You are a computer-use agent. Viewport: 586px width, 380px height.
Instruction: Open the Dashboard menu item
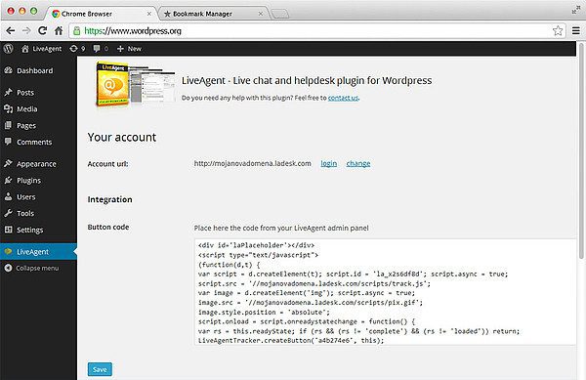tap(38, 70)
